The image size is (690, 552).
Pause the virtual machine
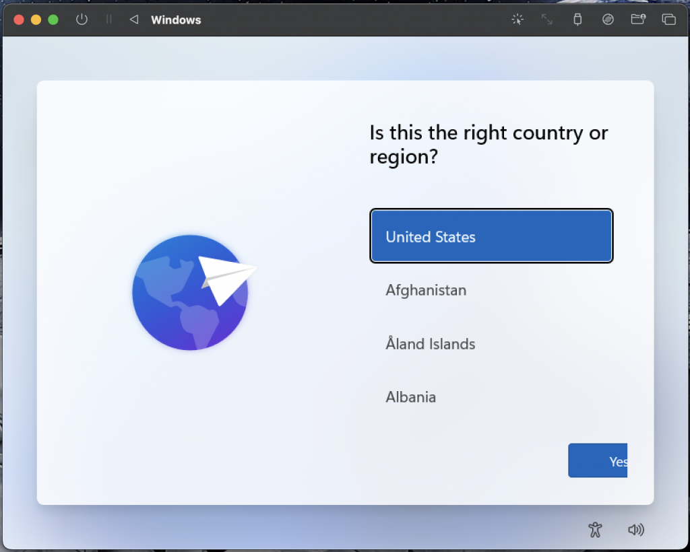coord(108,20)
